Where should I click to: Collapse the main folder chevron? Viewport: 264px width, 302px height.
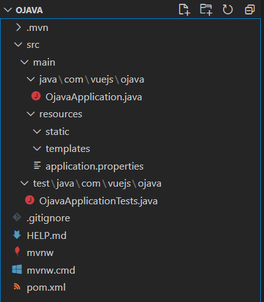[x=25, y=62]
